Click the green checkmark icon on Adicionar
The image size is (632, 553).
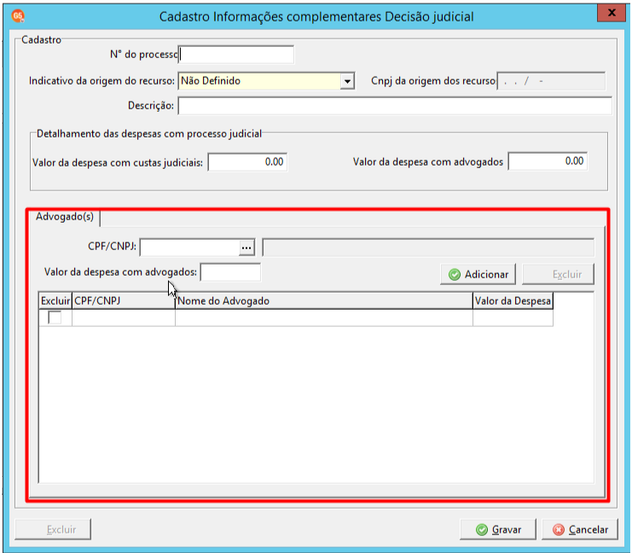pyautogui.click(x=455, y=275)
